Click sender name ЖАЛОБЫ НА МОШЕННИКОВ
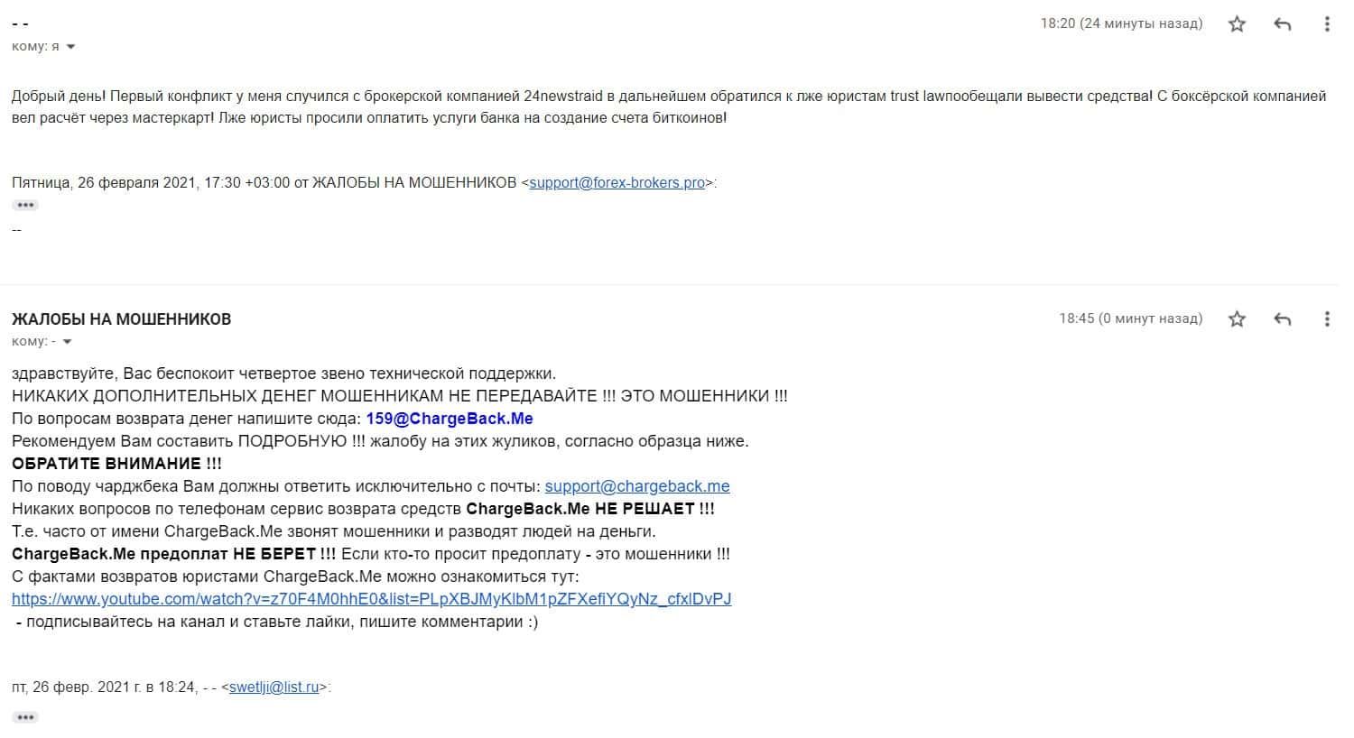The height and width of the screenshot is (738, 1354). [121, 319]
